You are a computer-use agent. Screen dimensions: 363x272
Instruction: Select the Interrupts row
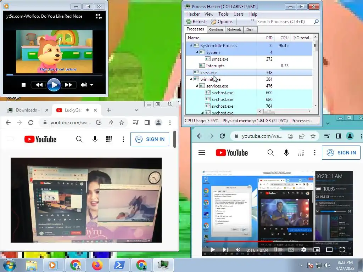(249, 66)
